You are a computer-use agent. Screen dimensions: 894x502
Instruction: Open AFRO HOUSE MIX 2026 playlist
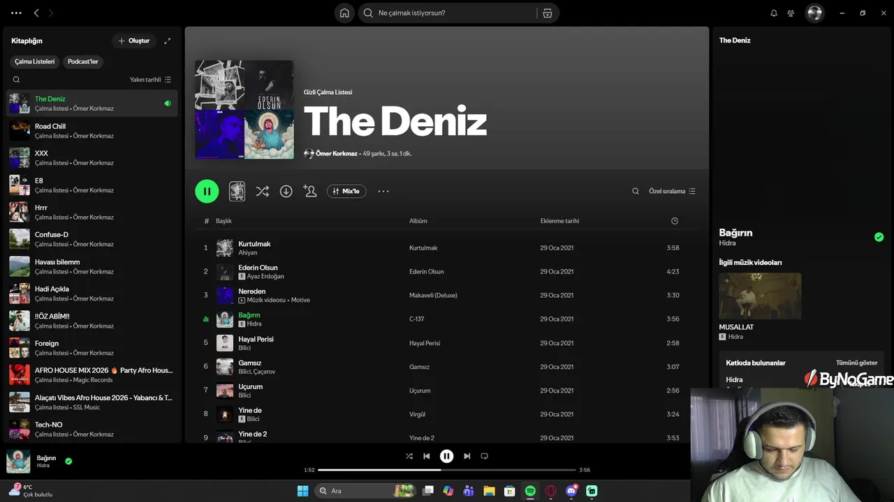tap(92, 375)
